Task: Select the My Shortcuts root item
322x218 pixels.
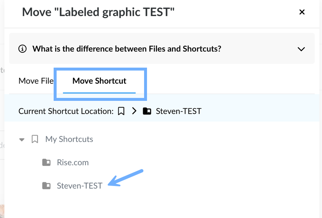Action: (69, 139)
